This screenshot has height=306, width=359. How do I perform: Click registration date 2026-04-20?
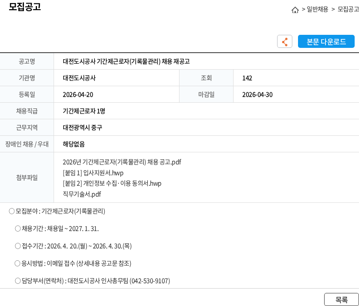pos(78,95)
